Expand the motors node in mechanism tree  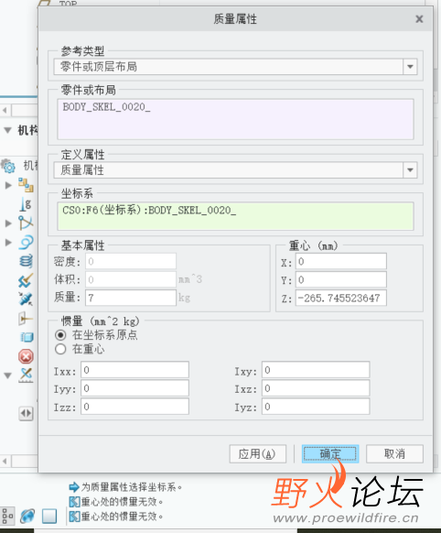(x=8, y=243)
